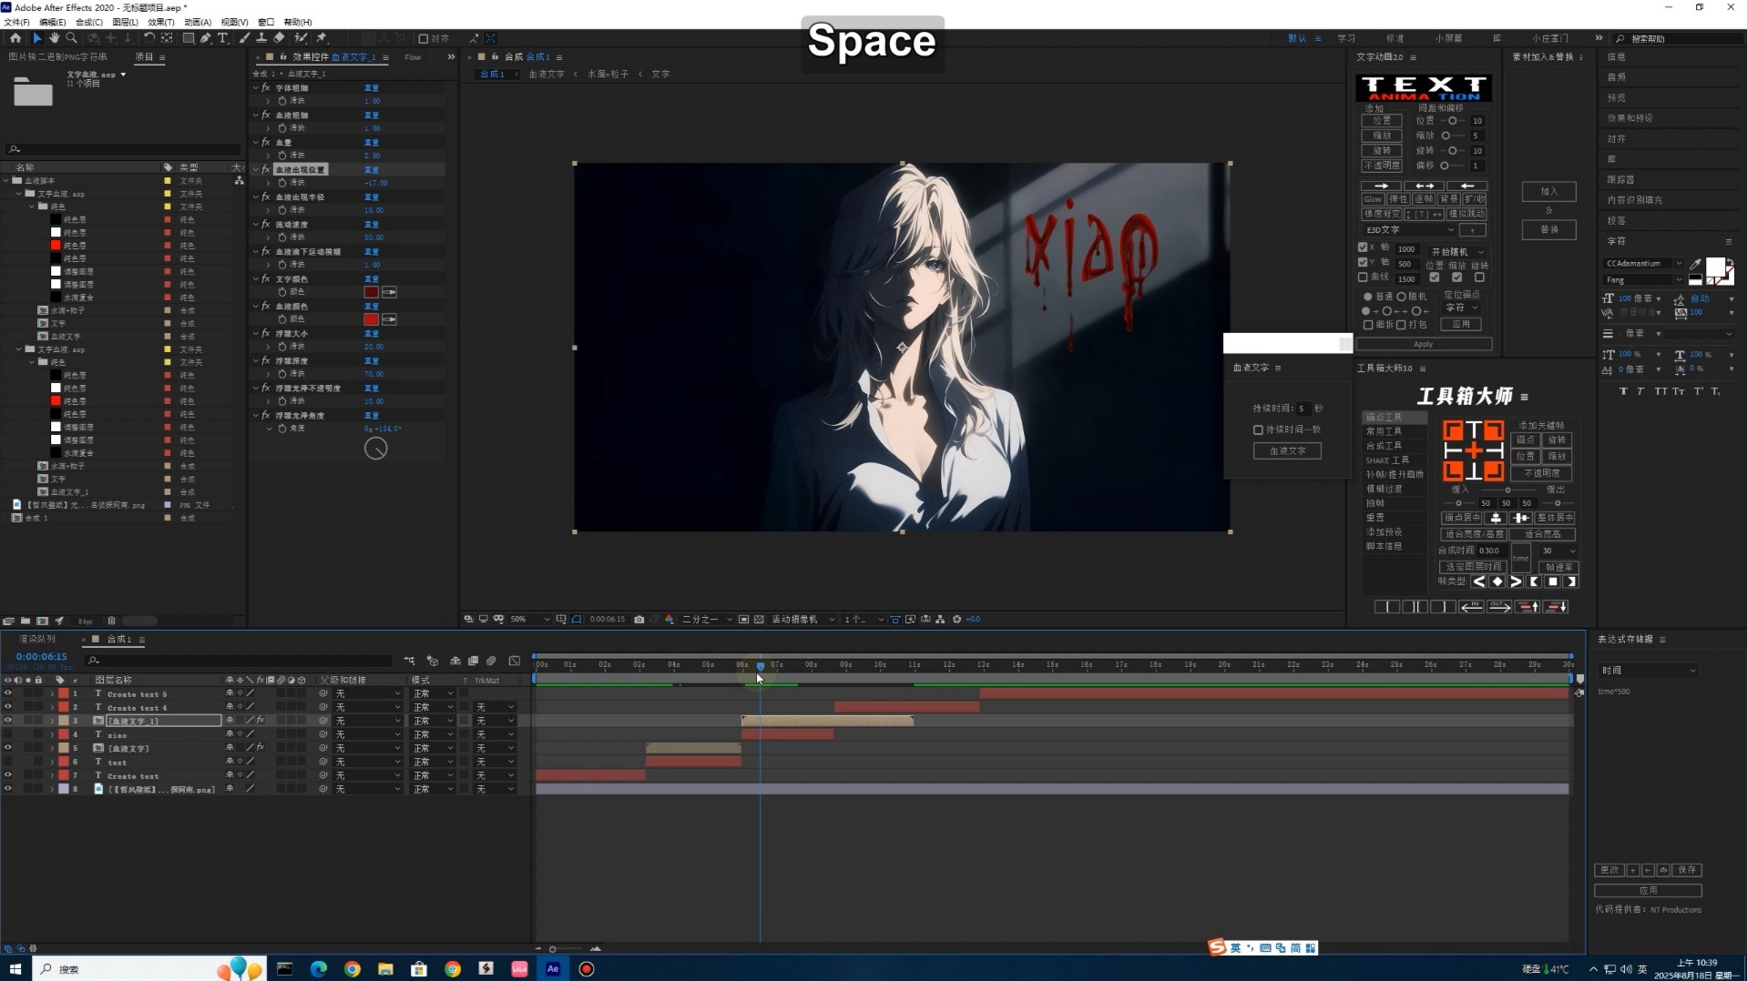The width and height of the screenshot is (1747, 981).
Task: Select the Roto Brush tool
Action: point(301,38)
